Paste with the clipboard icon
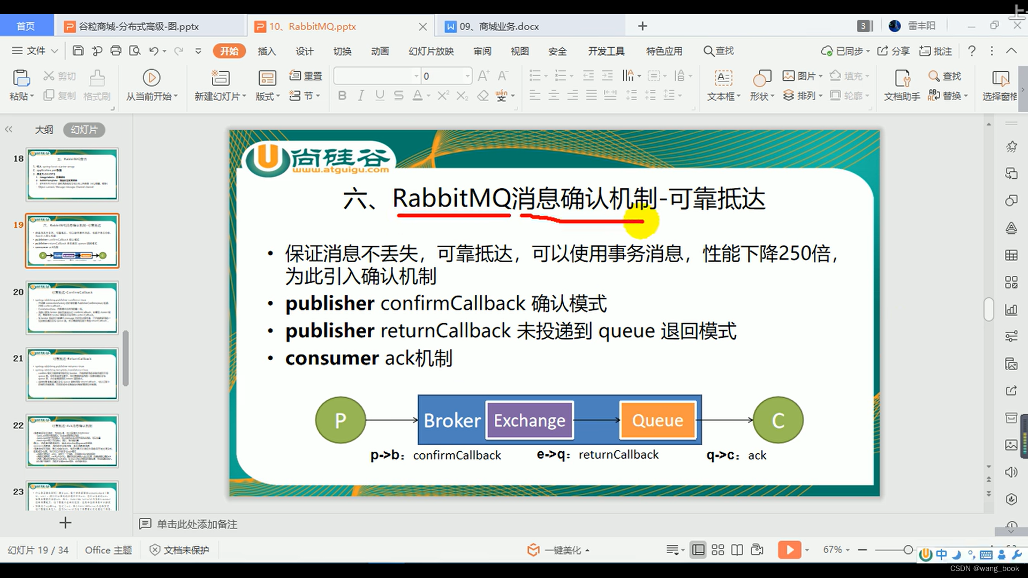Image resolution: width=1028 pixels, height=578 pixels. point(21,79)
